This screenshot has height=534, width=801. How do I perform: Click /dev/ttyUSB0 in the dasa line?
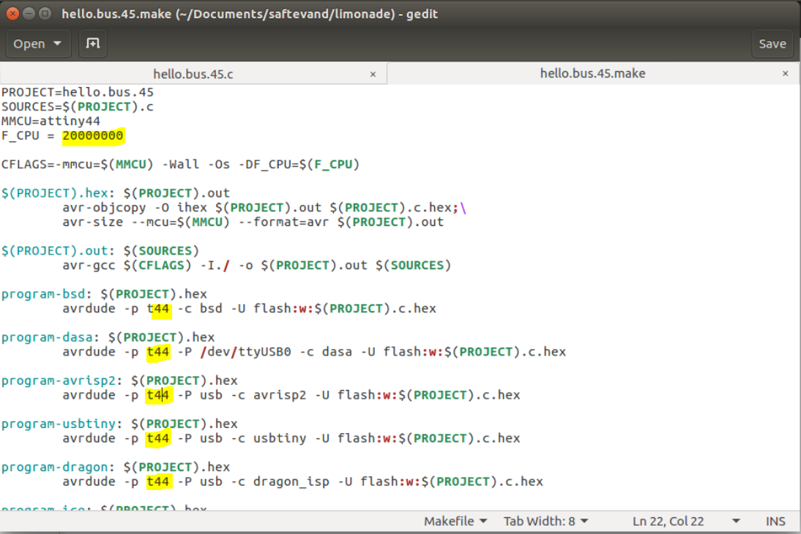point(246,352)
